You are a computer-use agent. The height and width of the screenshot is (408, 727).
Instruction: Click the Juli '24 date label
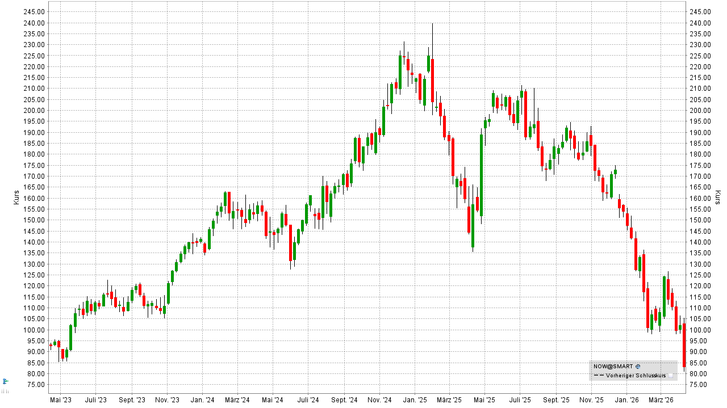coord(308,400)
